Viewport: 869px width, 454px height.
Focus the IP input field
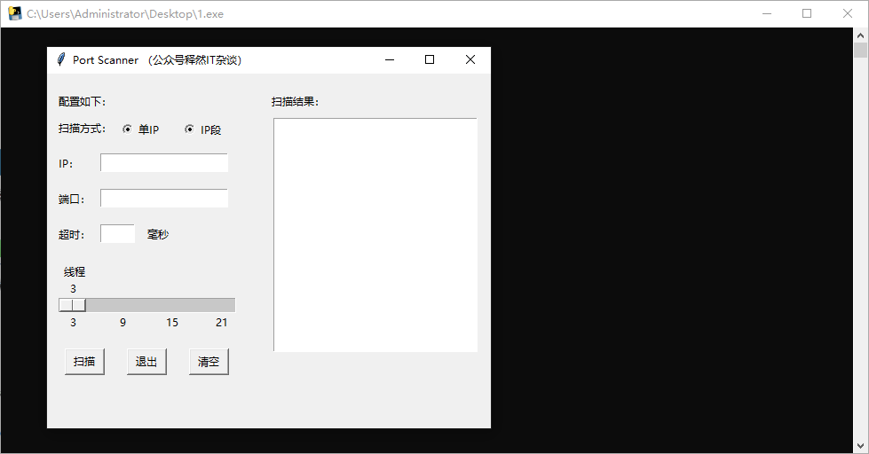coord(164,163)
